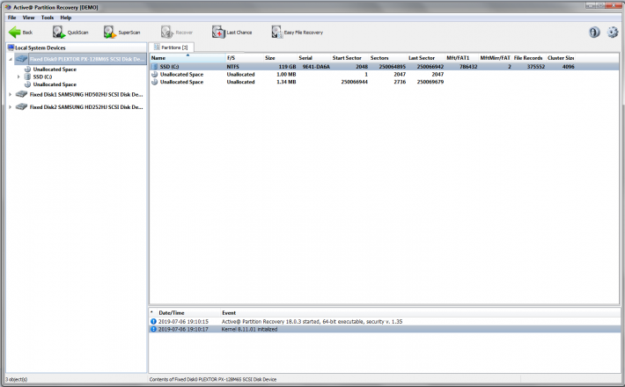Sort by the Last Sector column header
The width and height of the screenshot is (625, 387).
[x=426, y=58]
